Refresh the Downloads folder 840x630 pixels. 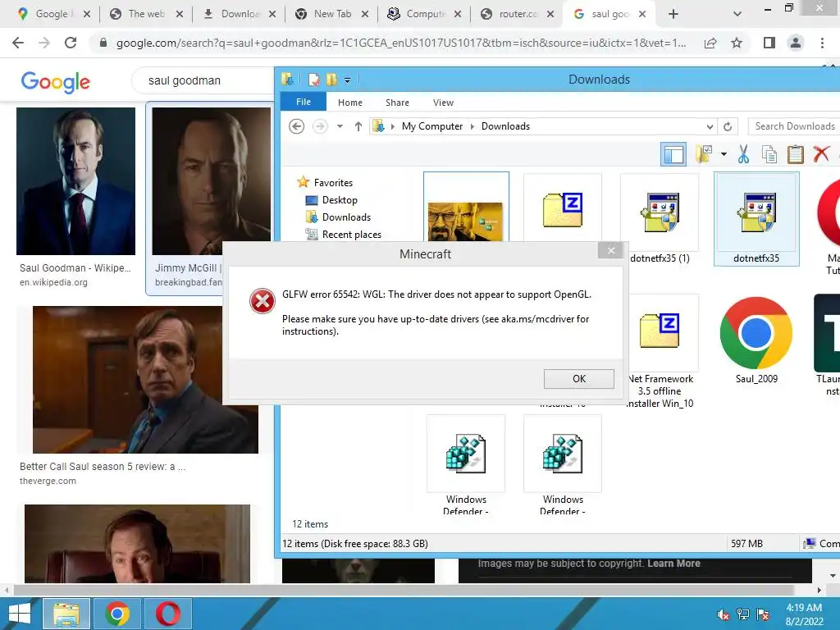728,126
